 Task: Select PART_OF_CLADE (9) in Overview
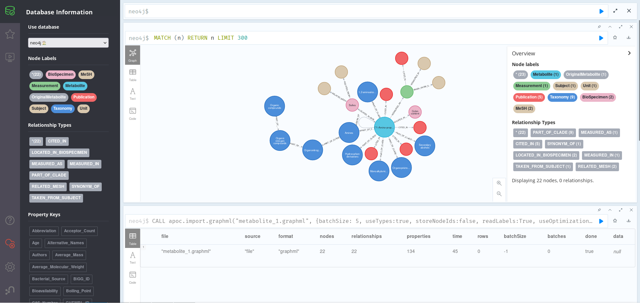point(553,132)
